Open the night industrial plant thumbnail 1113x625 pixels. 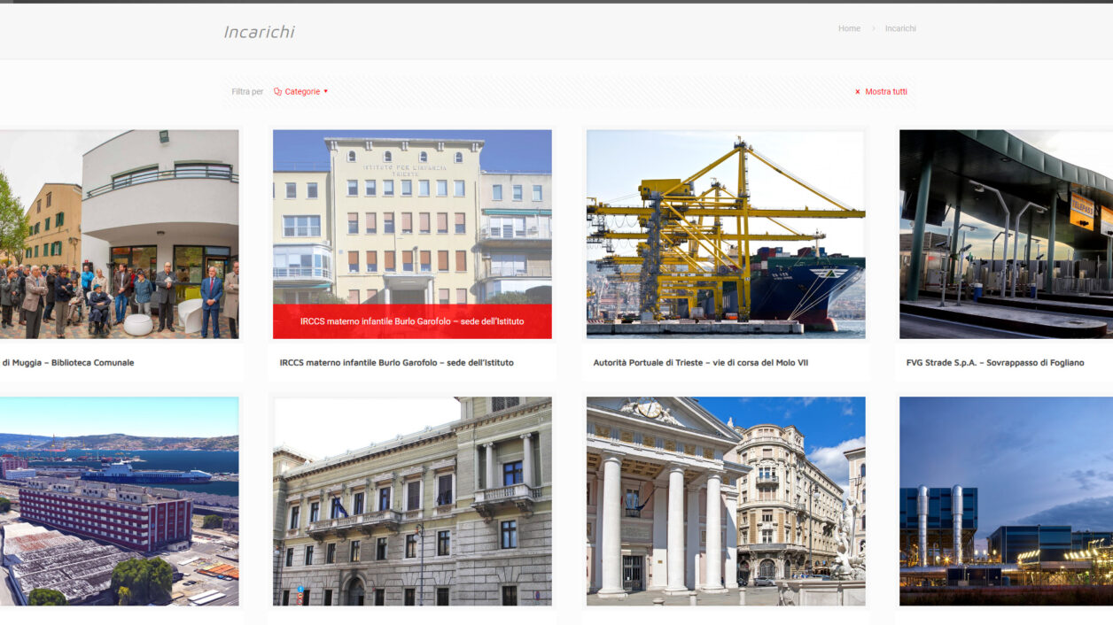click(1006, 501)
